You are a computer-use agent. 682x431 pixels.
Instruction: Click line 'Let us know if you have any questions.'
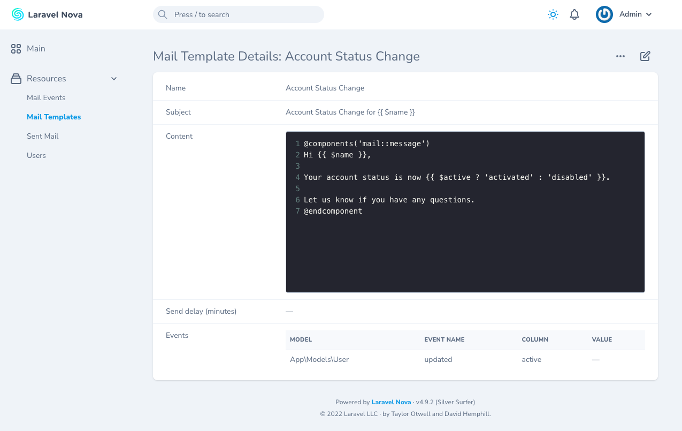click(389, 200)
